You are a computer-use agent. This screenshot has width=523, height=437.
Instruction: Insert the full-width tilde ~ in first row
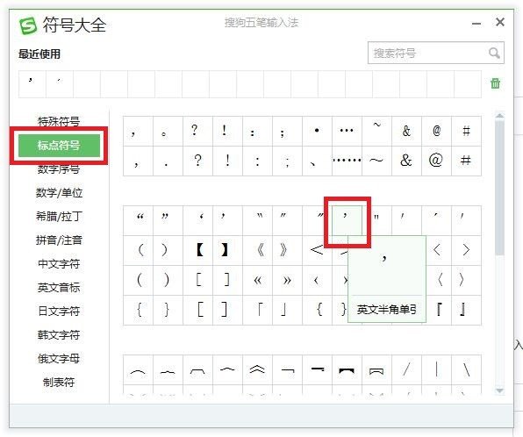tap(376, 131)
